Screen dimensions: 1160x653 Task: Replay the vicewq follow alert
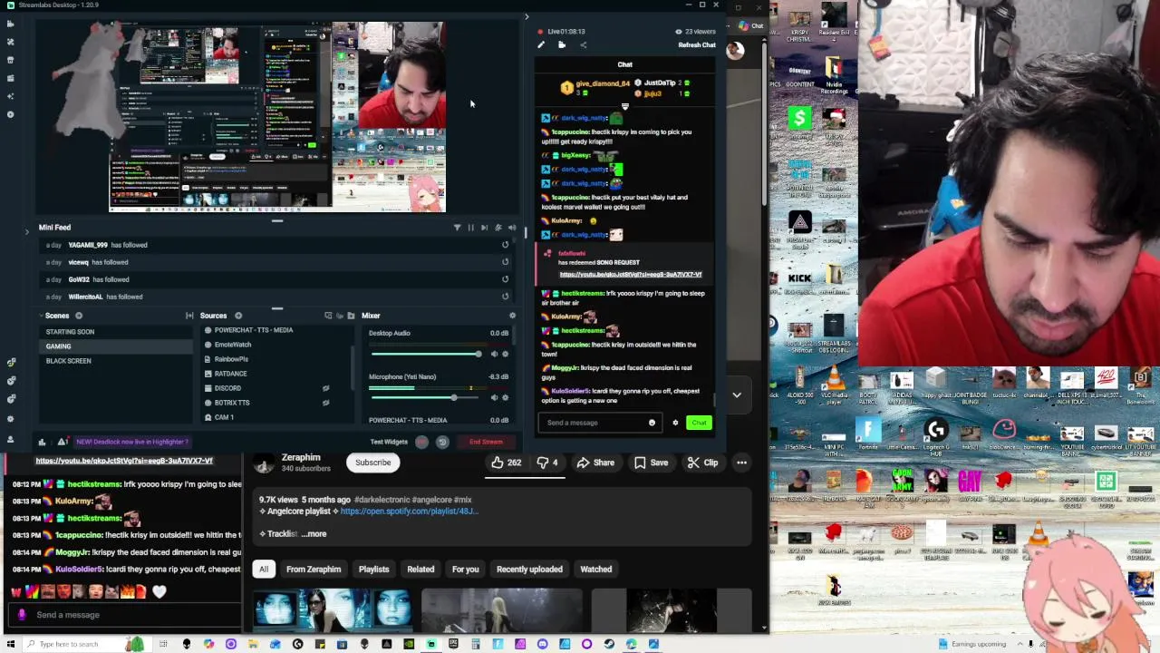[x=506, y=262]
